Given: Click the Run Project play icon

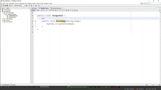Looking at the screenshot, I should (33, 5).
